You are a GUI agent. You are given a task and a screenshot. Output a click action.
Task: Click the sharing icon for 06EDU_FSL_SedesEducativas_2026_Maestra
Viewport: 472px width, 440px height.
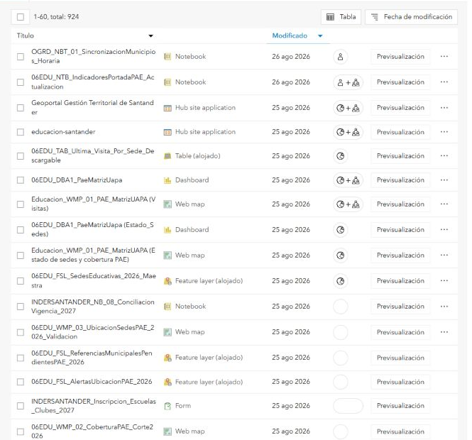tap(341, 281)
